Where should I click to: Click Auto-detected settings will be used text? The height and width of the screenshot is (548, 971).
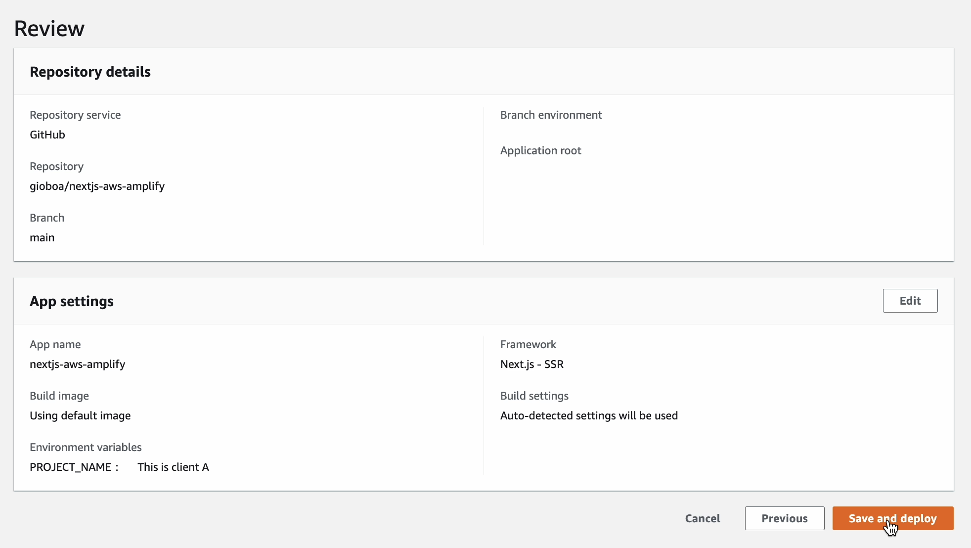[588, 415]
